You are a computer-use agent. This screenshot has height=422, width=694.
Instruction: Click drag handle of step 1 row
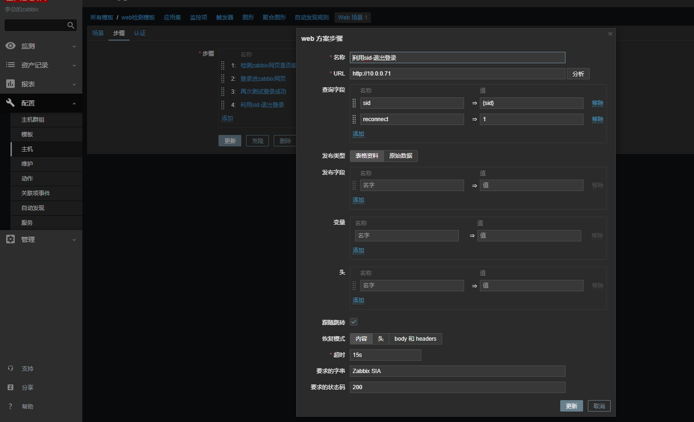pyautogui.click(x=223, y=66)
